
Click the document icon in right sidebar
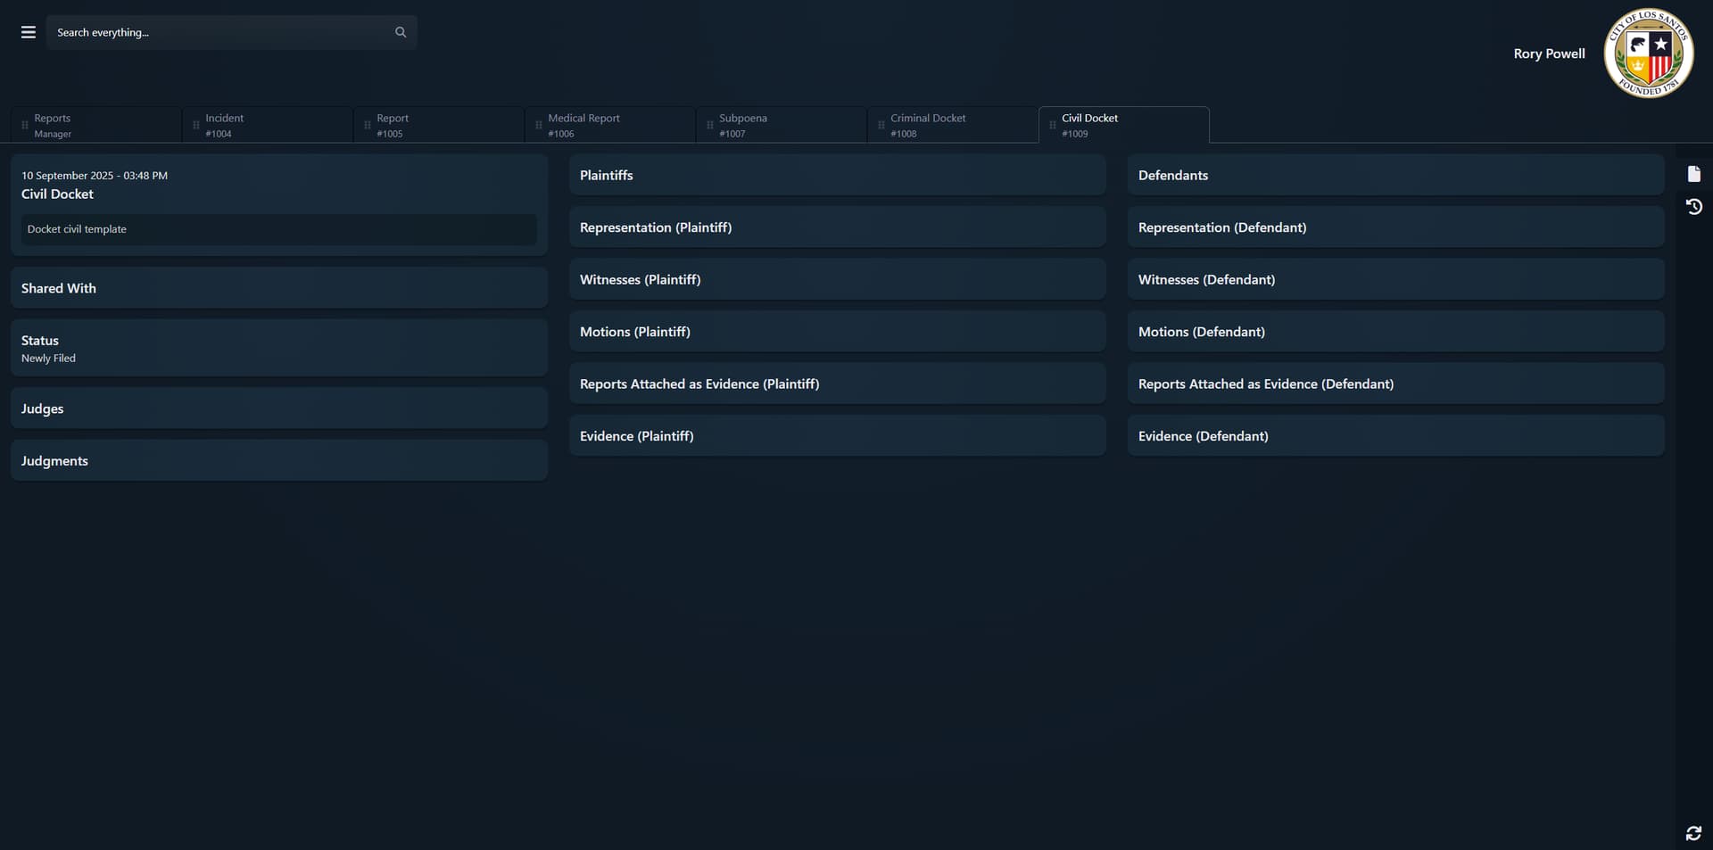(x=1693, y=174)
